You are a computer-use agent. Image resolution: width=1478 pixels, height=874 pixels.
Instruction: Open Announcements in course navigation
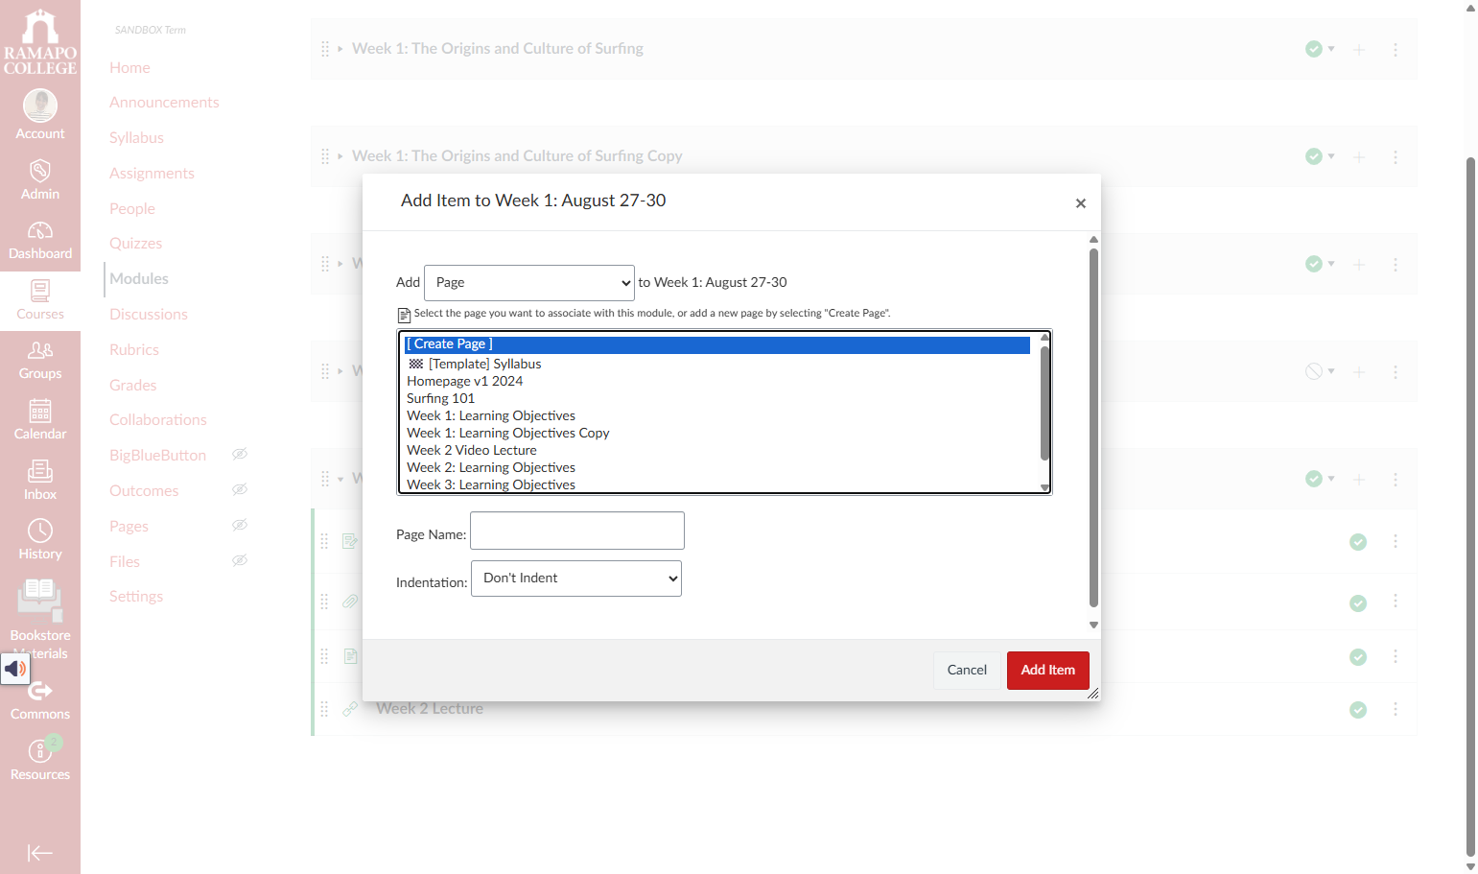[164, 102]
